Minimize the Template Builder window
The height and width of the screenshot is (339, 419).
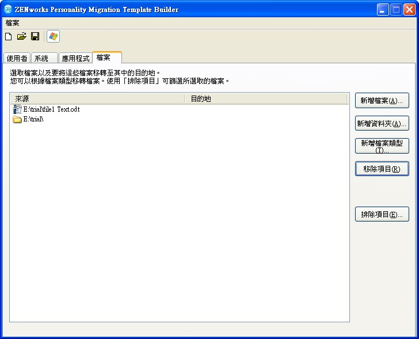click(383, 10)
